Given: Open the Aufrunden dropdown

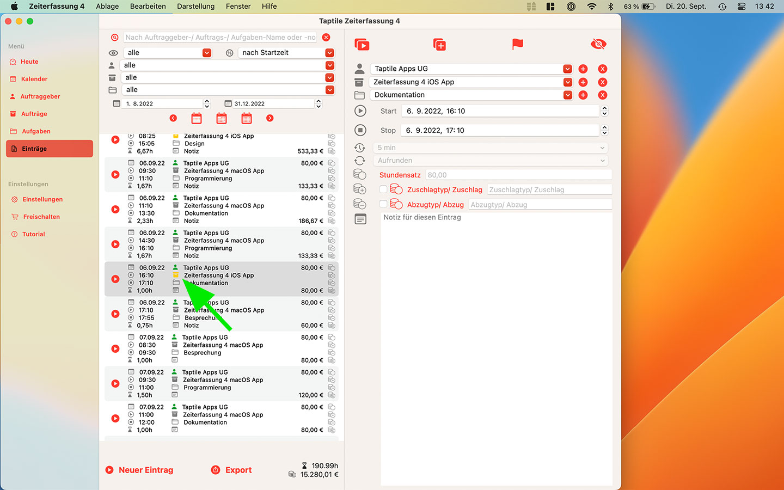Looking at the screenshot, I should coord(491,161).
